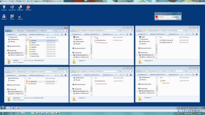Select the AEArchives folder in the Archives window
205x115 pixels.
pyautogui.click(x=43, y=81)
